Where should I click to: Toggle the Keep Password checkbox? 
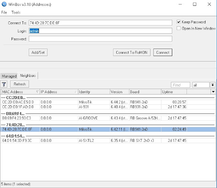(179, 22)
